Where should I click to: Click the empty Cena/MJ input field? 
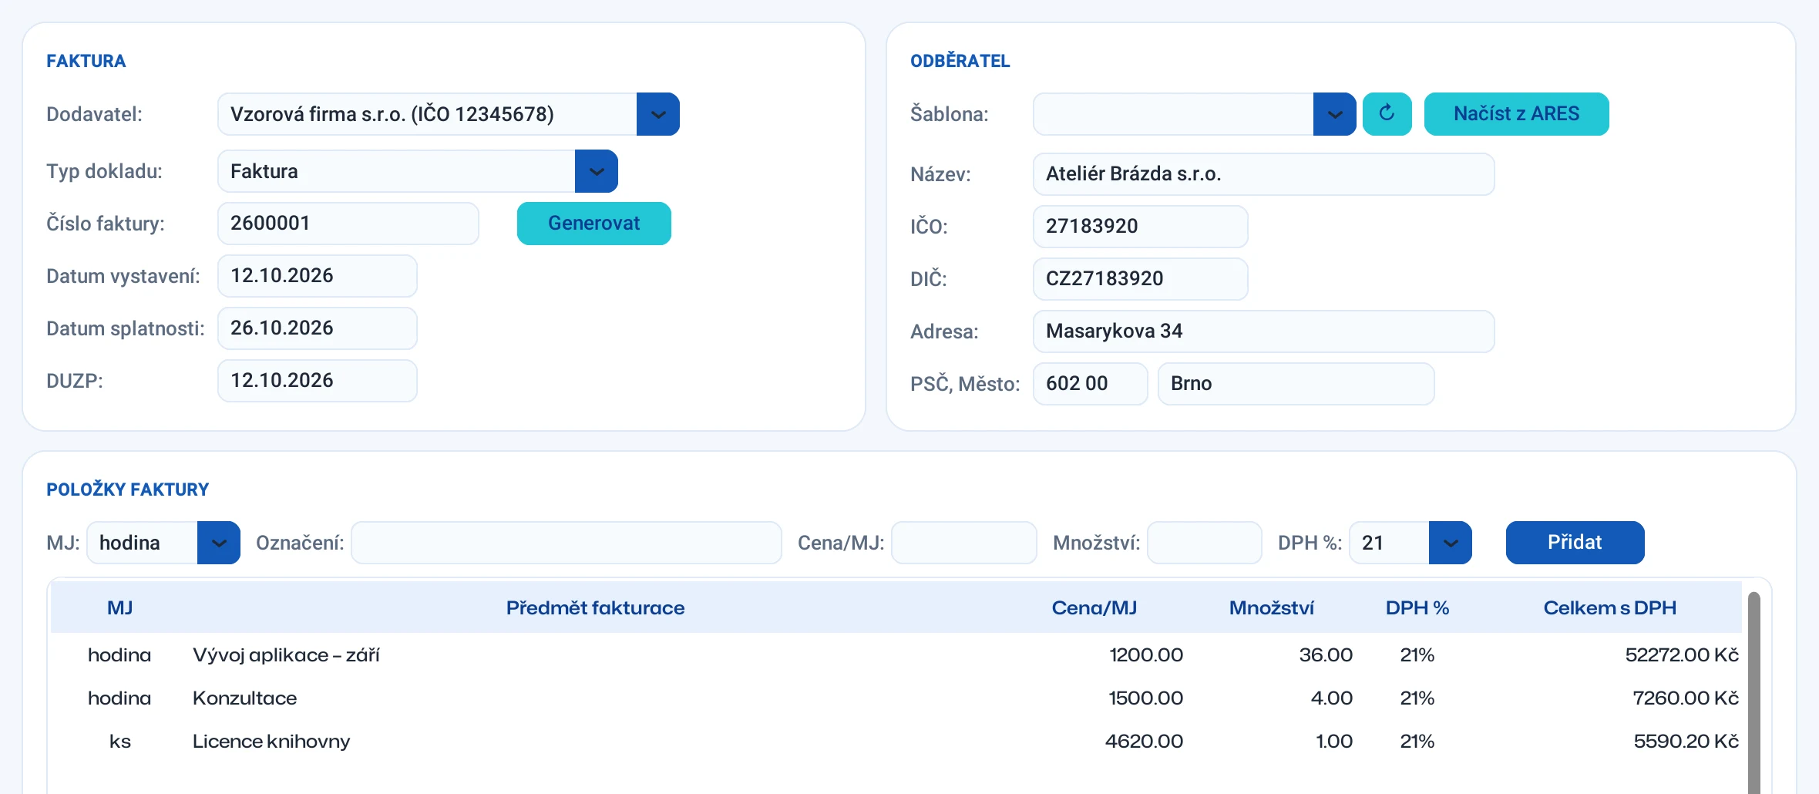pyautogui.click(x=964, y=543)
